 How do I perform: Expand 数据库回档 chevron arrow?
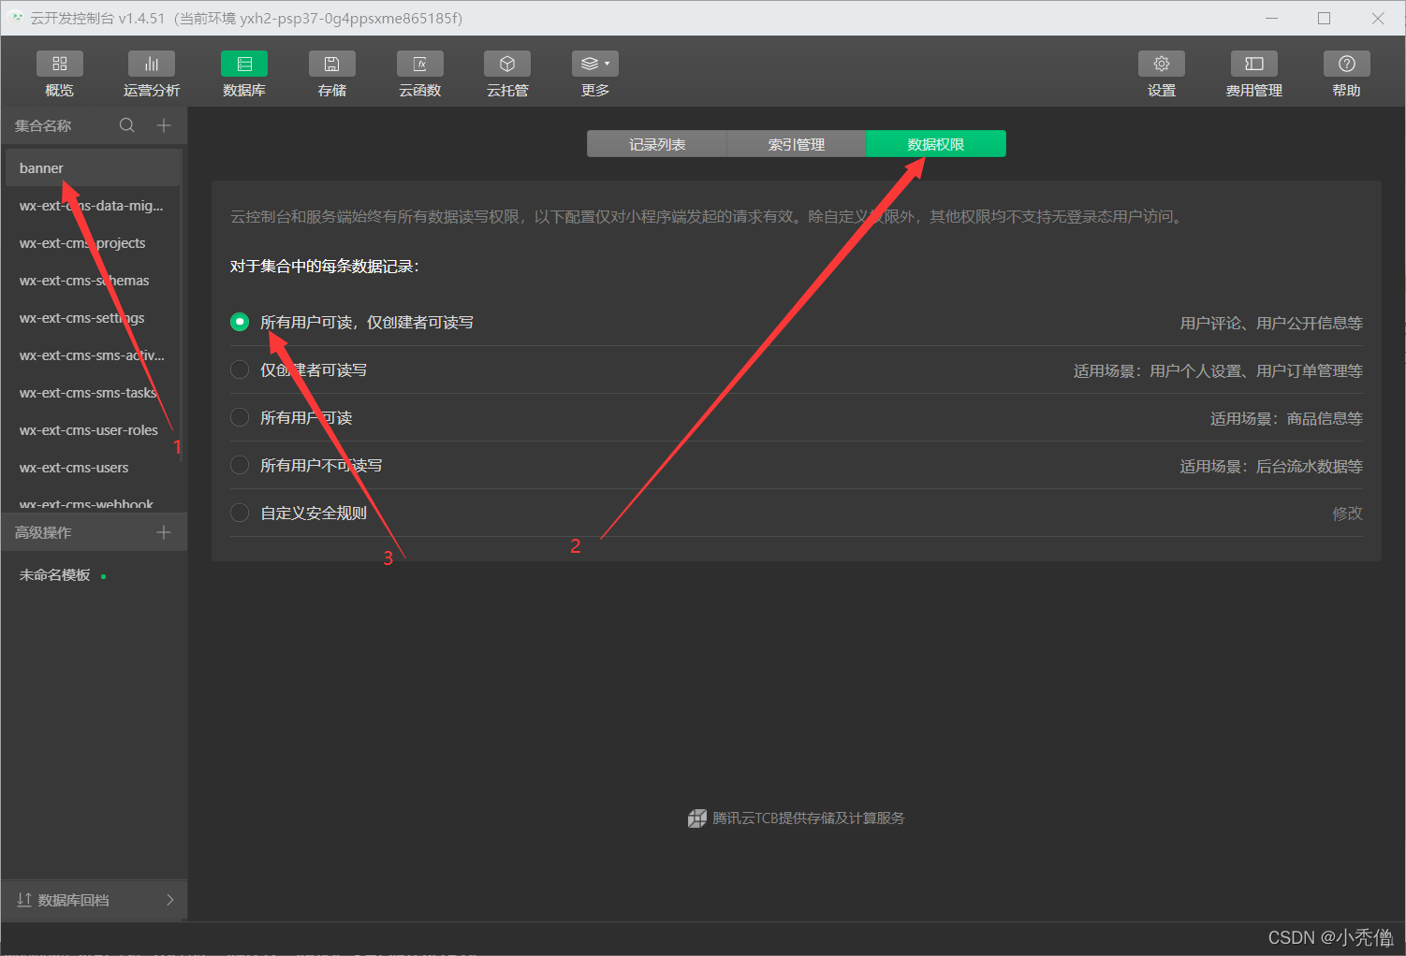169,900
